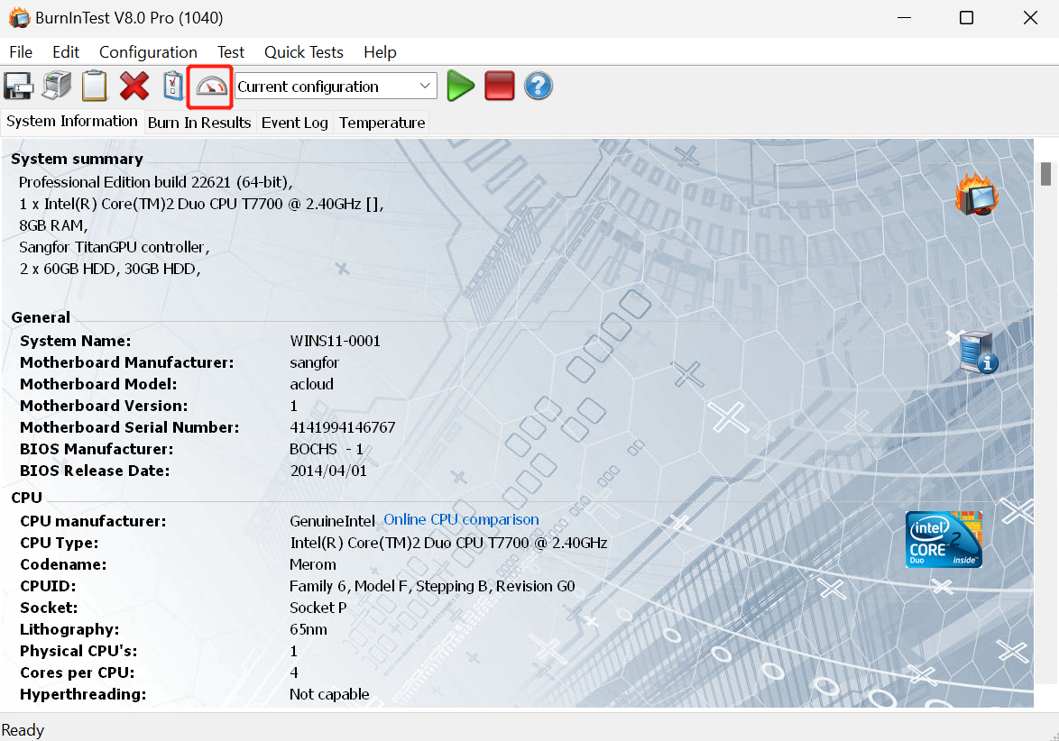Screen dimensions: 1059x741
Task: Open the Edit menu
Action: click(x=66, y=52)
